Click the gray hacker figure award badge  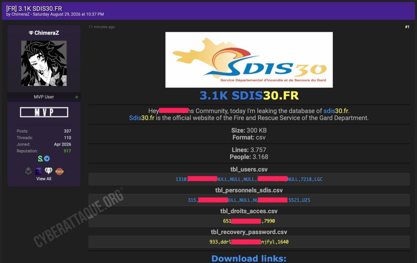(x=28, y=171)
